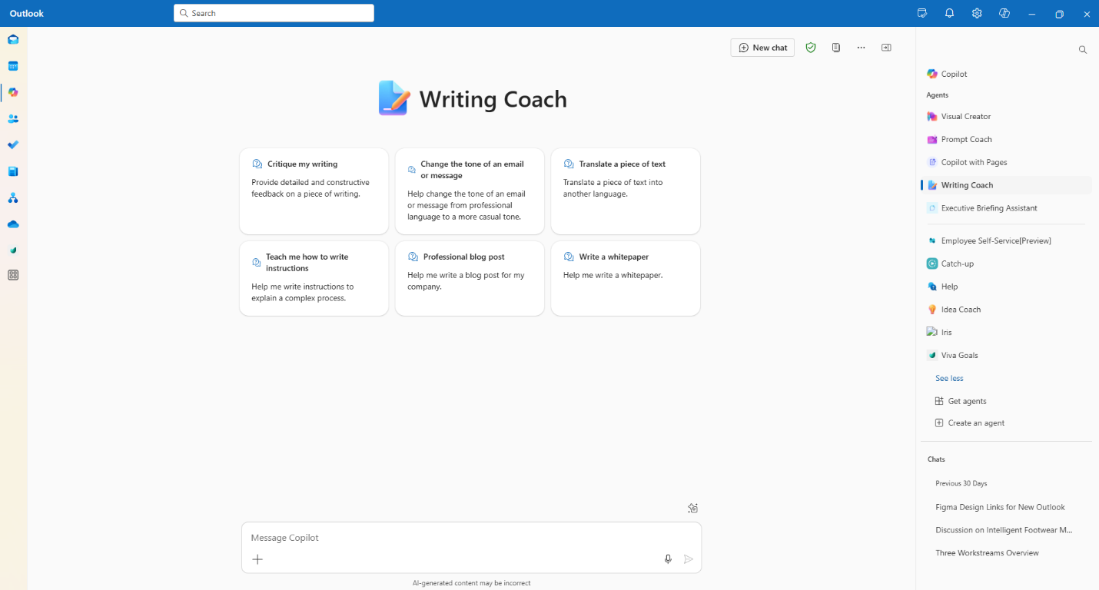This screenshot has height=590, width=1099.
Task: Click the Copilot chat icon in title bar
Action: 1004,13
